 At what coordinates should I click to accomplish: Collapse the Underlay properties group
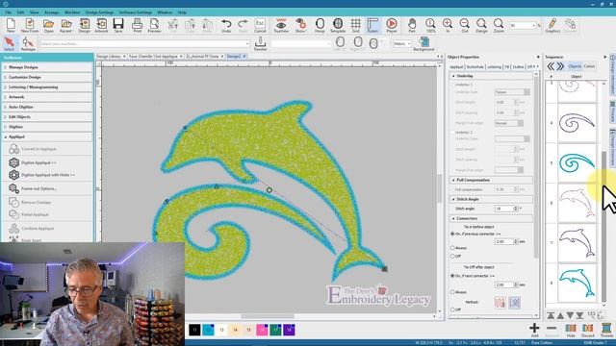(491, 76)
